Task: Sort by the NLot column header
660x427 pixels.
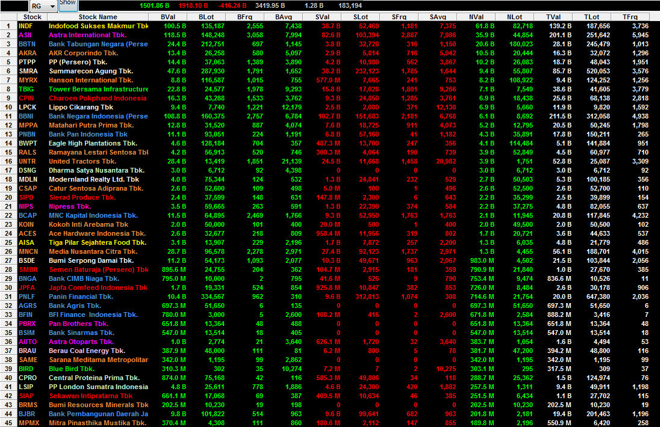Action: pos(515,17)
